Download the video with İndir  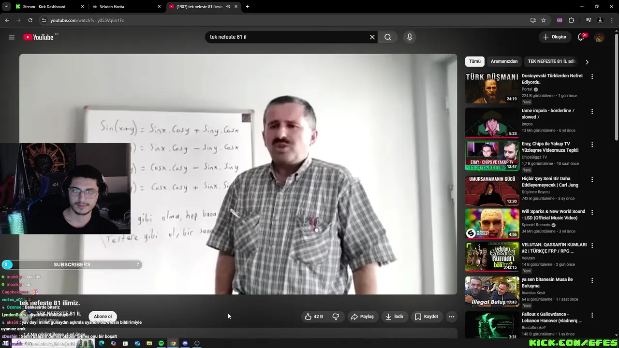(x=394, y=317)
